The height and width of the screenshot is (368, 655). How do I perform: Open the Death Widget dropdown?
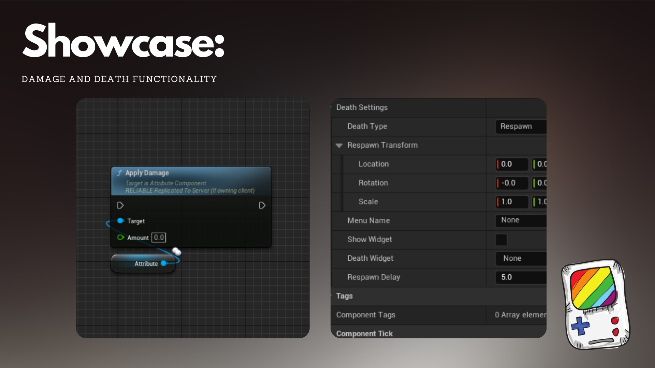(x=520, y=259)
